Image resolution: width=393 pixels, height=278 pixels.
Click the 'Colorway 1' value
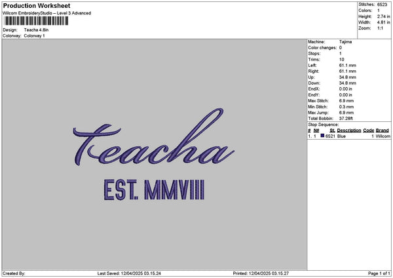point(34,36)
